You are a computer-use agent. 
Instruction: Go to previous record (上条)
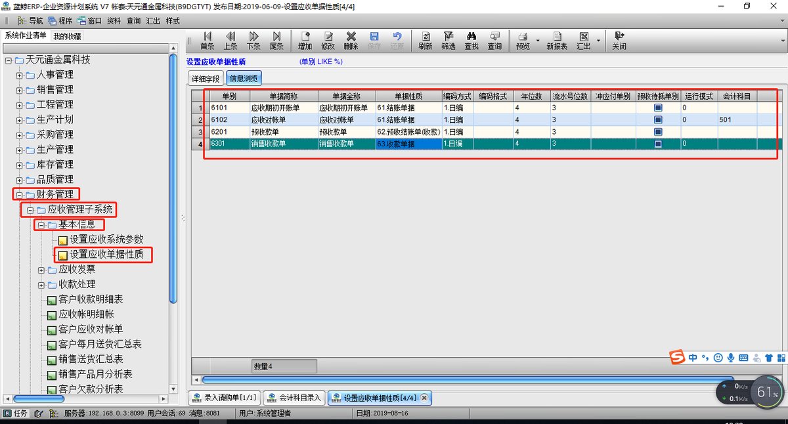pyautogui.click(x=230, y=41)
